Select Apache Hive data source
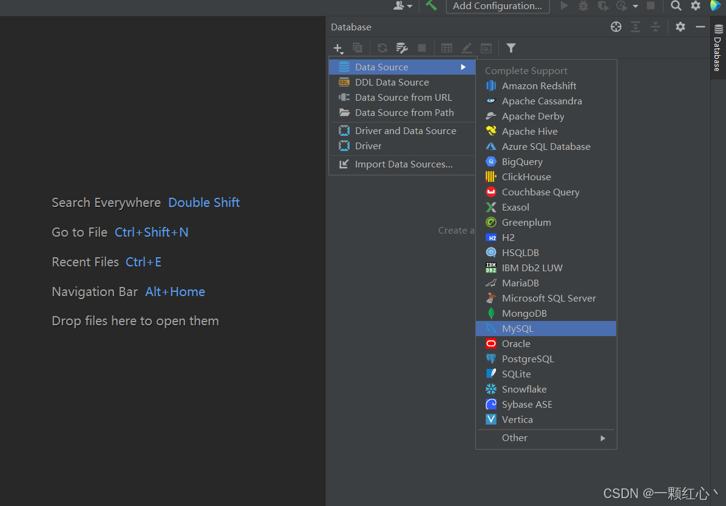Screen dimensions: 726x506 point(546,132)
